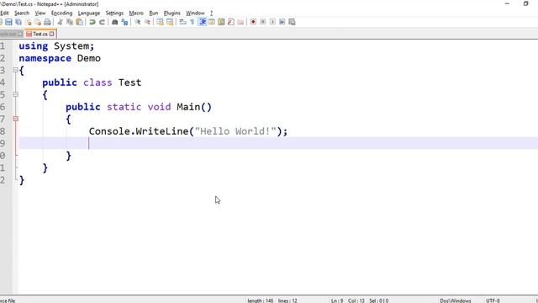Click the "using System;" line

[x=56, y=46]
